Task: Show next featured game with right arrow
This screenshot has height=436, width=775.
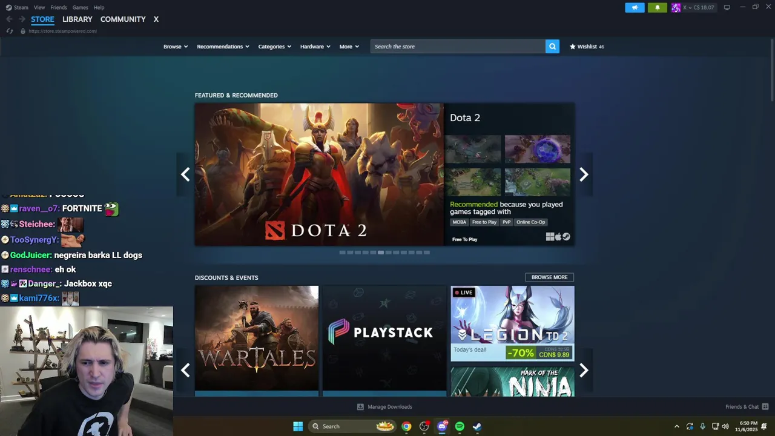Action: click(x=583, y=174)
